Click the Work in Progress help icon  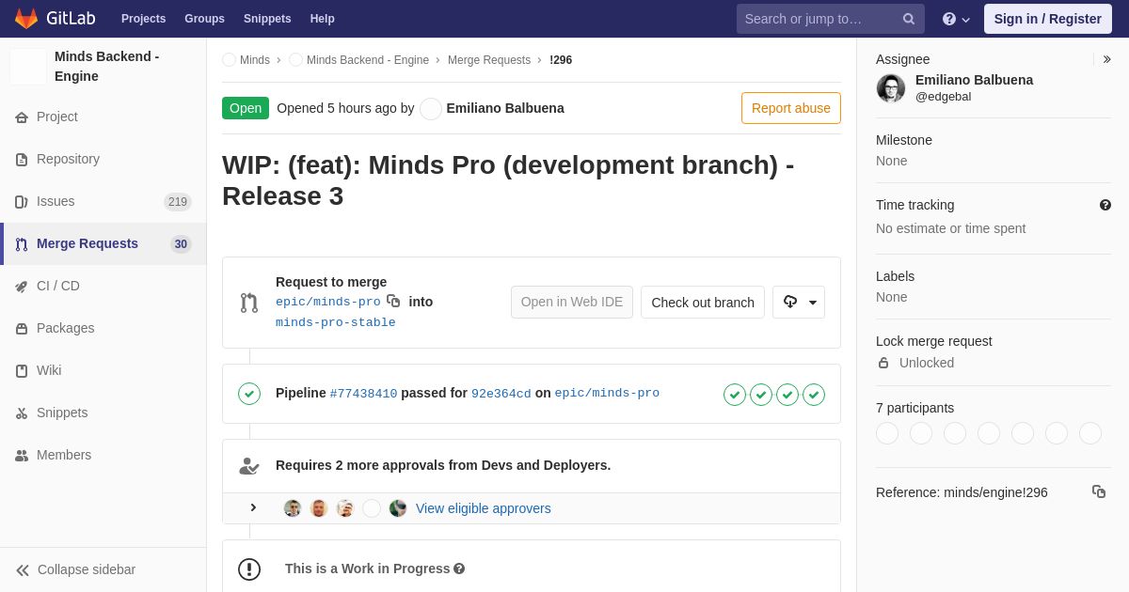[x=459, y=569]
